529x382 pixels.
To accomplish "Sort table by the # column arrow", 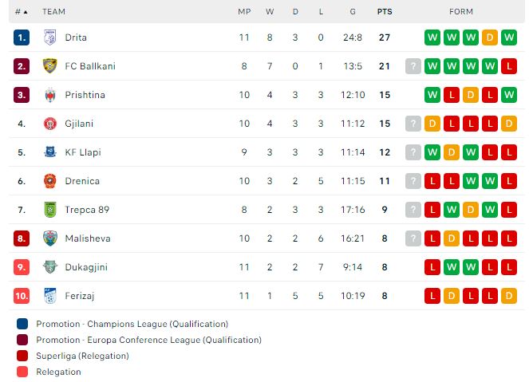I will pyautogui.click(x=26, y=12).
